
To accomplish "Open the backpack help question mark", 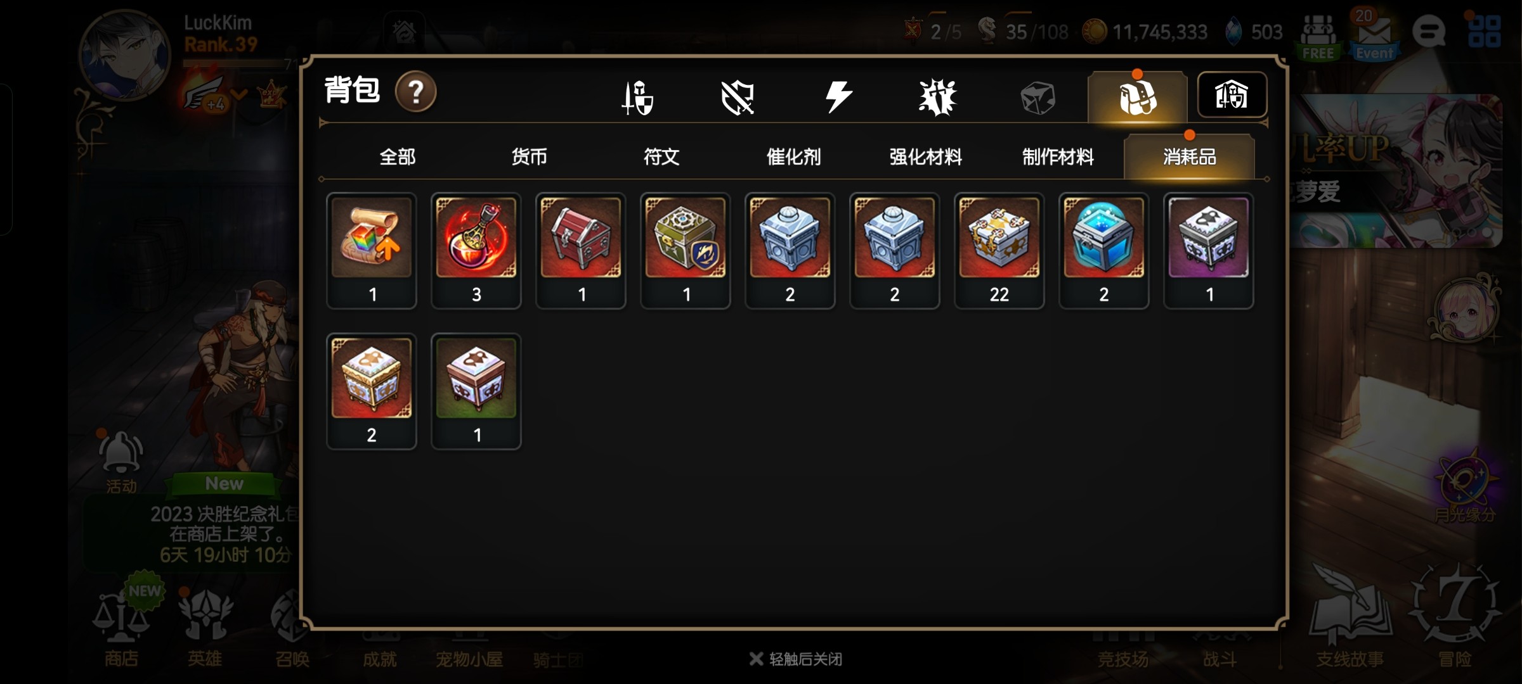I will 415,92.
